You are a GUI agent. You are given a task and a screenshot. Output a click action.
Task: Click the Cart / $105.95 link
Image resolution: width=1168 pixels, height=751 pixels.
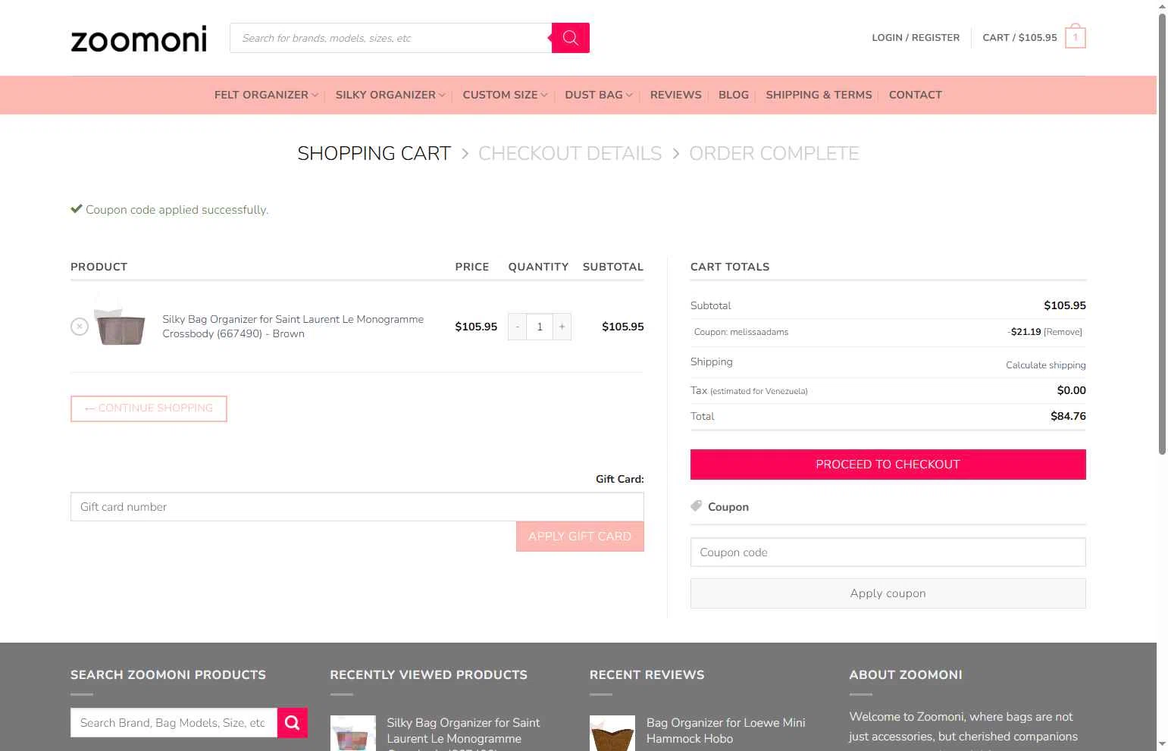click(x=1019, y=37)
